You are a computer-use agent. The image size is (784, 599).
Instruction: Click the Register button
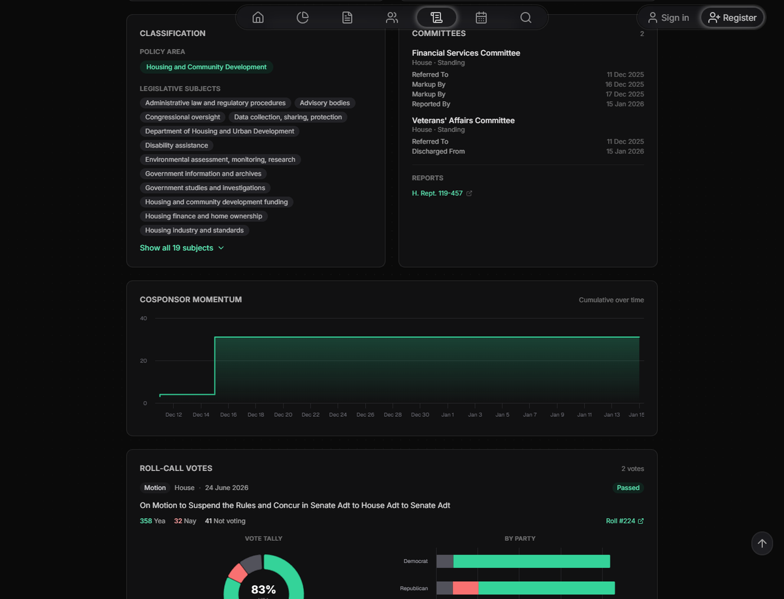point(732,18)
